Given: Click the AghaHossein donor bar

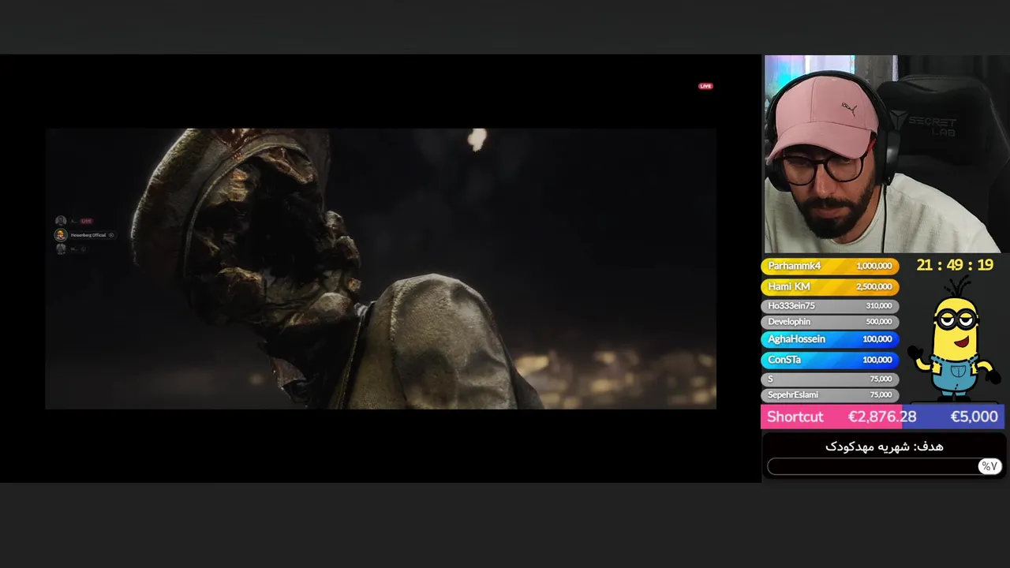Looking at the screenshot, I should coord(829,339).
